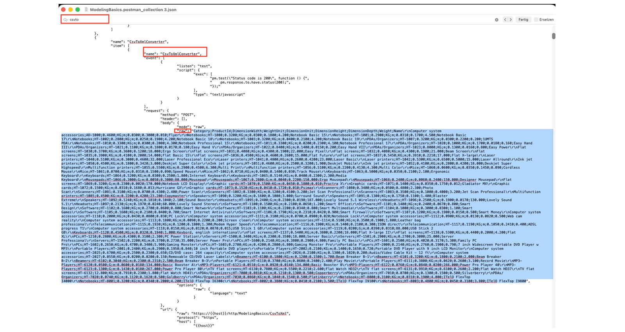Screen dimensions: 625x332
Task: Click the "listen": "test" line
Action: pyautogui.click(x=195, y=66)
